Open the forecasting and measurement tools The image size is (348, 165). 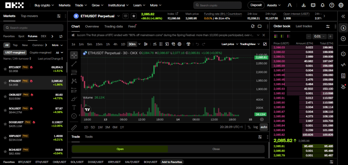coord(74,90)
